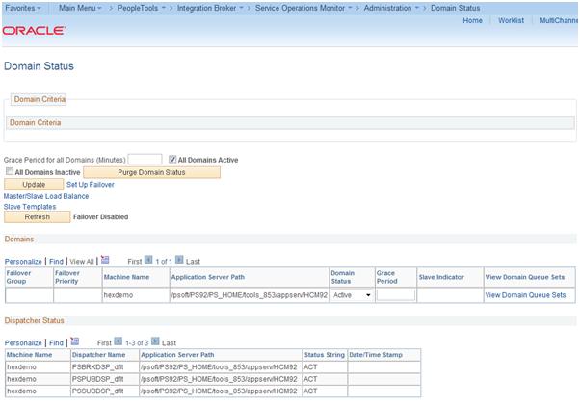
Task: Select PSSUBDSP_dflt dispatcher cell
Action: pos(98,391)
